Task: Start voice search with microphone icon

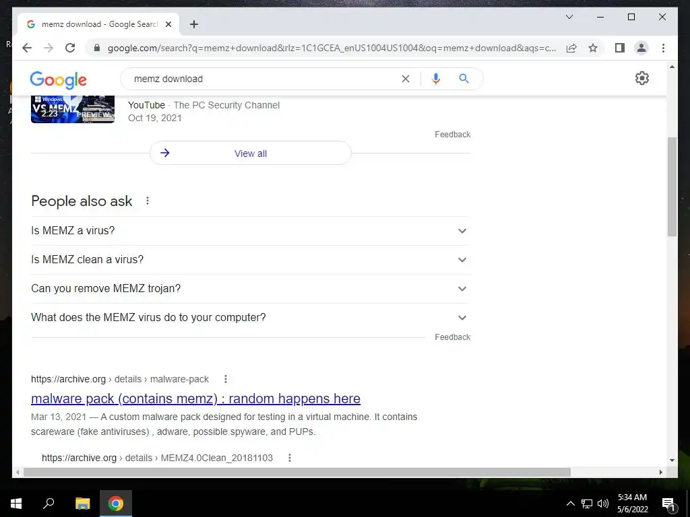Action: (x=436, y=79)
